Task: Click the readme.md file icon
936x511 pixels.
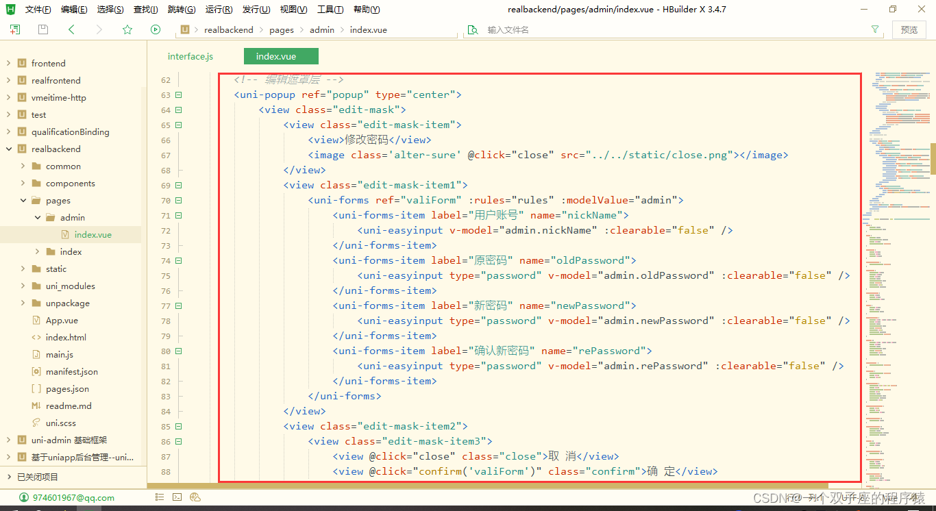Action: (36, 406)
